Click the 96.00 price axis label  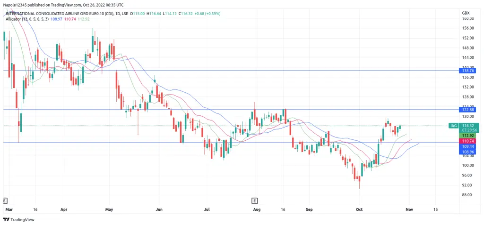468,175
